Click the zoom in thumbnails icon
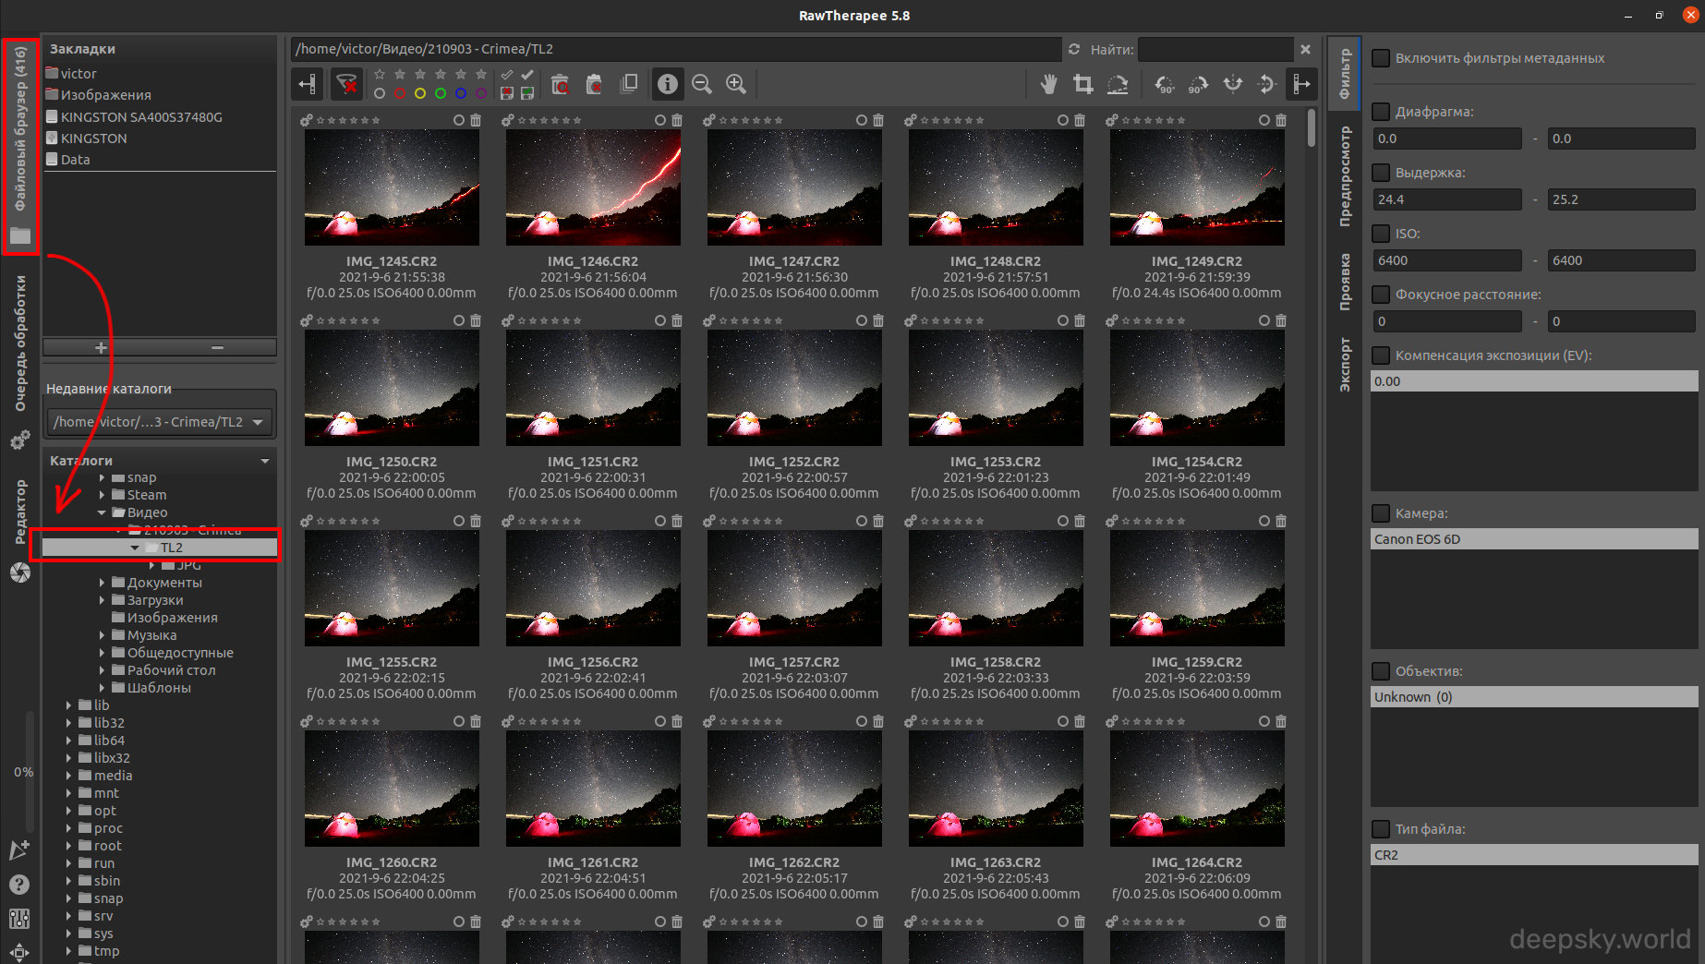 click(736, 84)
